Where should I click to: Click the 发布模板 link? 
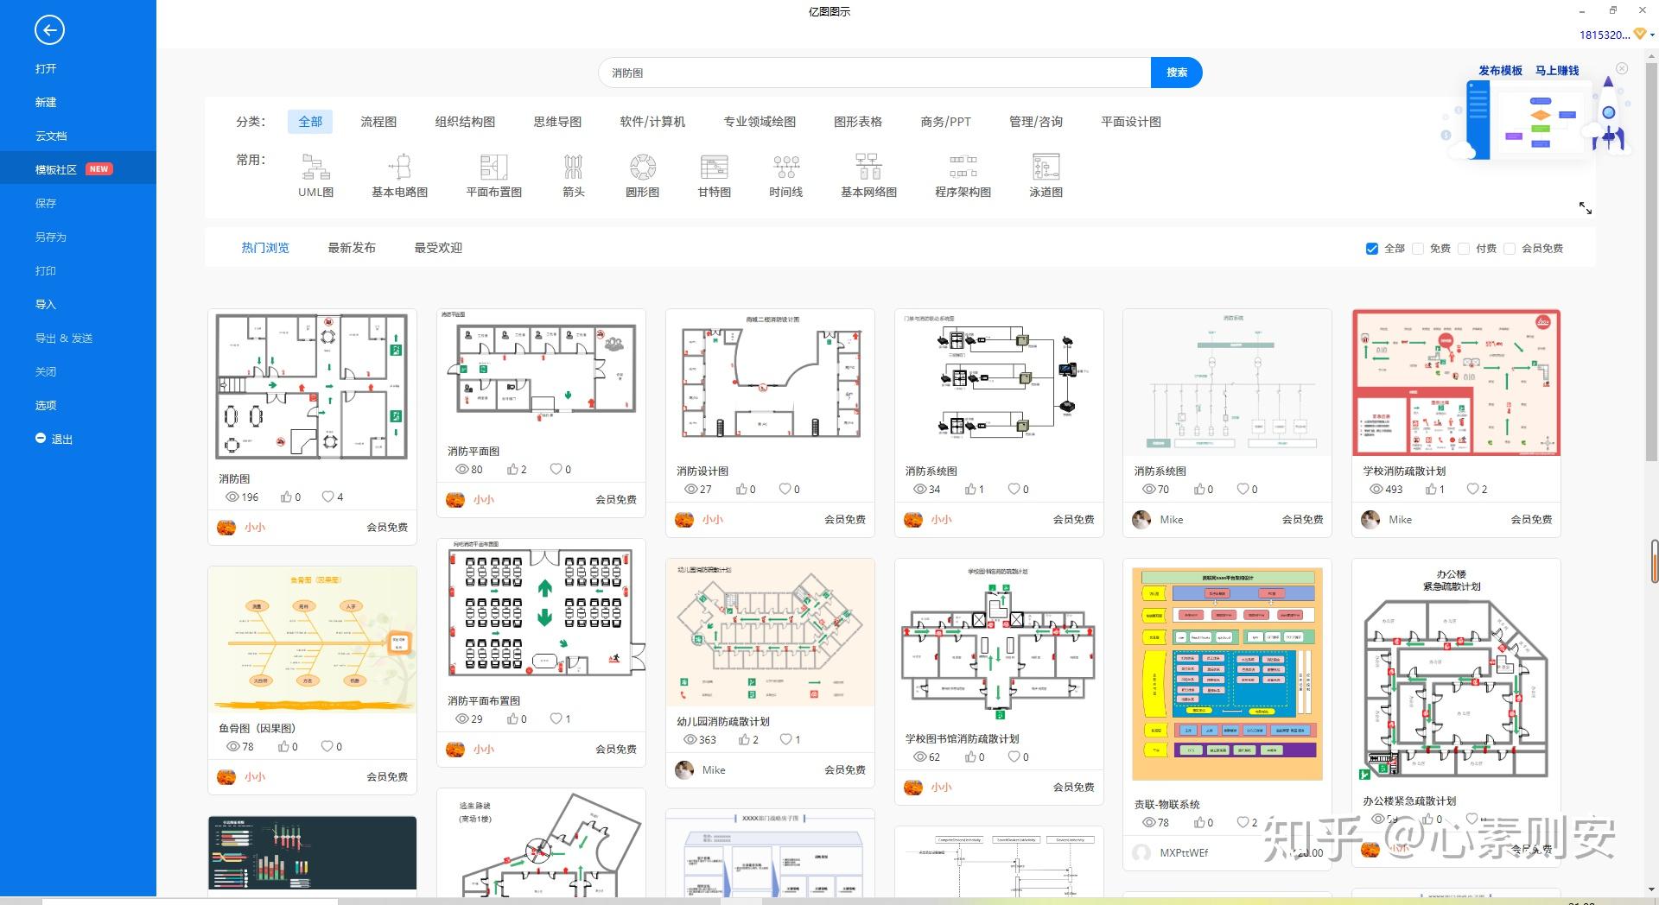1500,71
